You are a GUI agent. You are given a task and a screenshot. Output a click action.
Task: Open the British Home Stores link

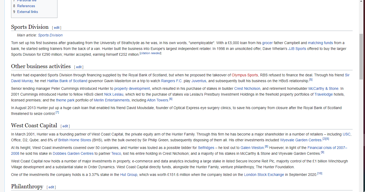click(x=75, y=140)
